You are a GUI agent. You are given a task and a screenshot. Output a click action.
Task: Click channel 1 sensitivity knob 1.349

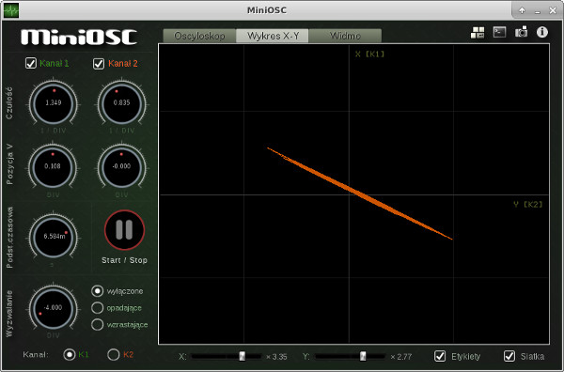pos(54,104)
